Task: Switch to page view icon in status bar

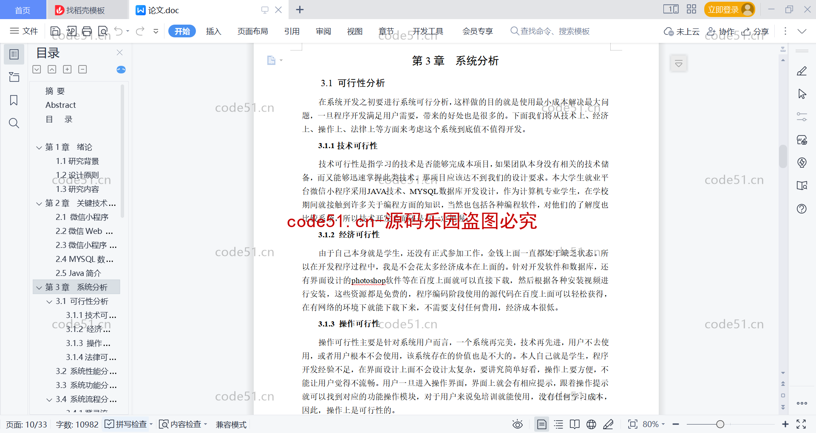Action: click(x=541, y=424)
